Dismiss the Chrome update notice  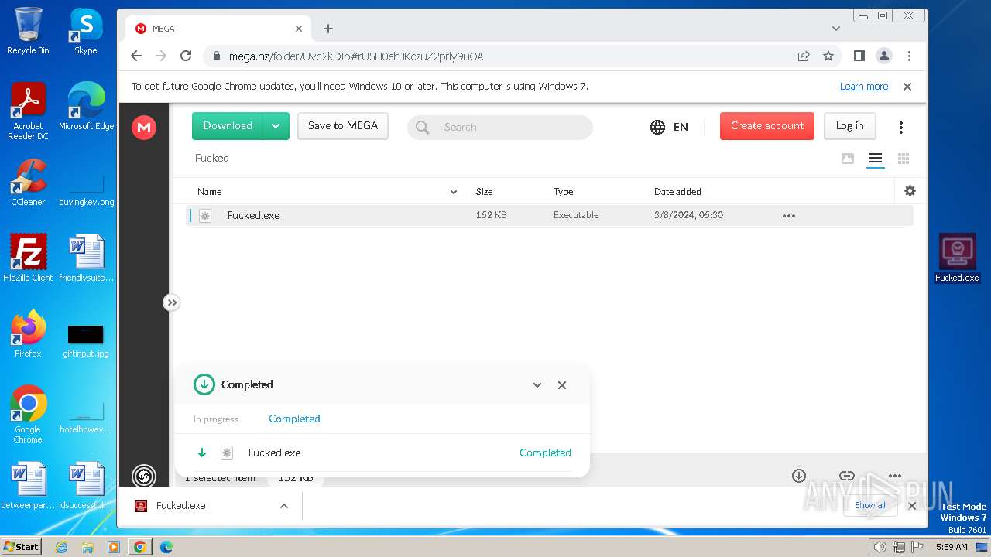tap(907, 87)
